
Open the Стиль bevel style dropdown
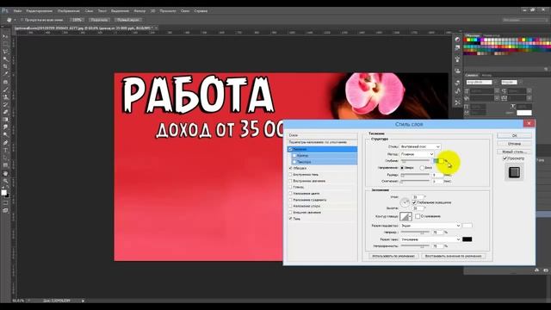coord(420,146)
